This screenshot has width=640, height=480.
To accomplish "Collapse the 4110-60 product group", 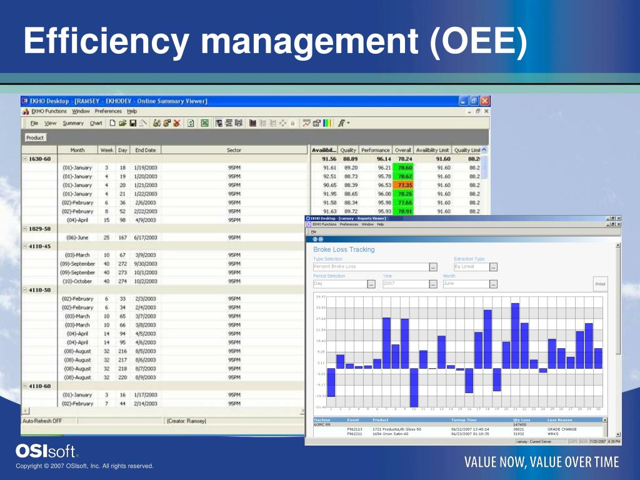I will point(25,386).
